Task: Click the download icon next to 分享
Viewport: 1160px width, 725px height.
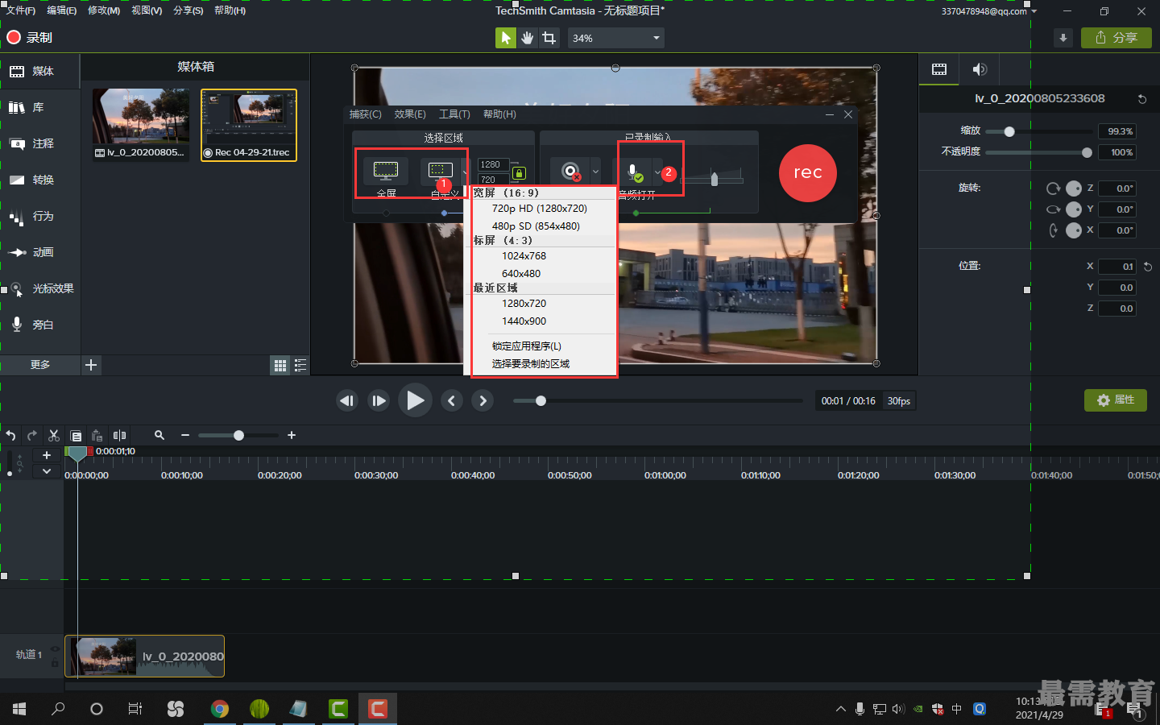Action: point(1063,38)
